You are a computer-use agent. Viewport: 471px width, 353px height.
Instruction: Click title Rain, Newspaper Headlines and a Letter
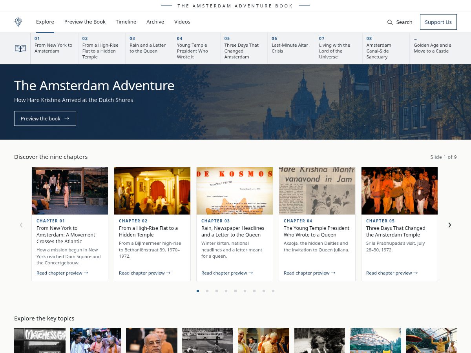click(x=233, y=231)
